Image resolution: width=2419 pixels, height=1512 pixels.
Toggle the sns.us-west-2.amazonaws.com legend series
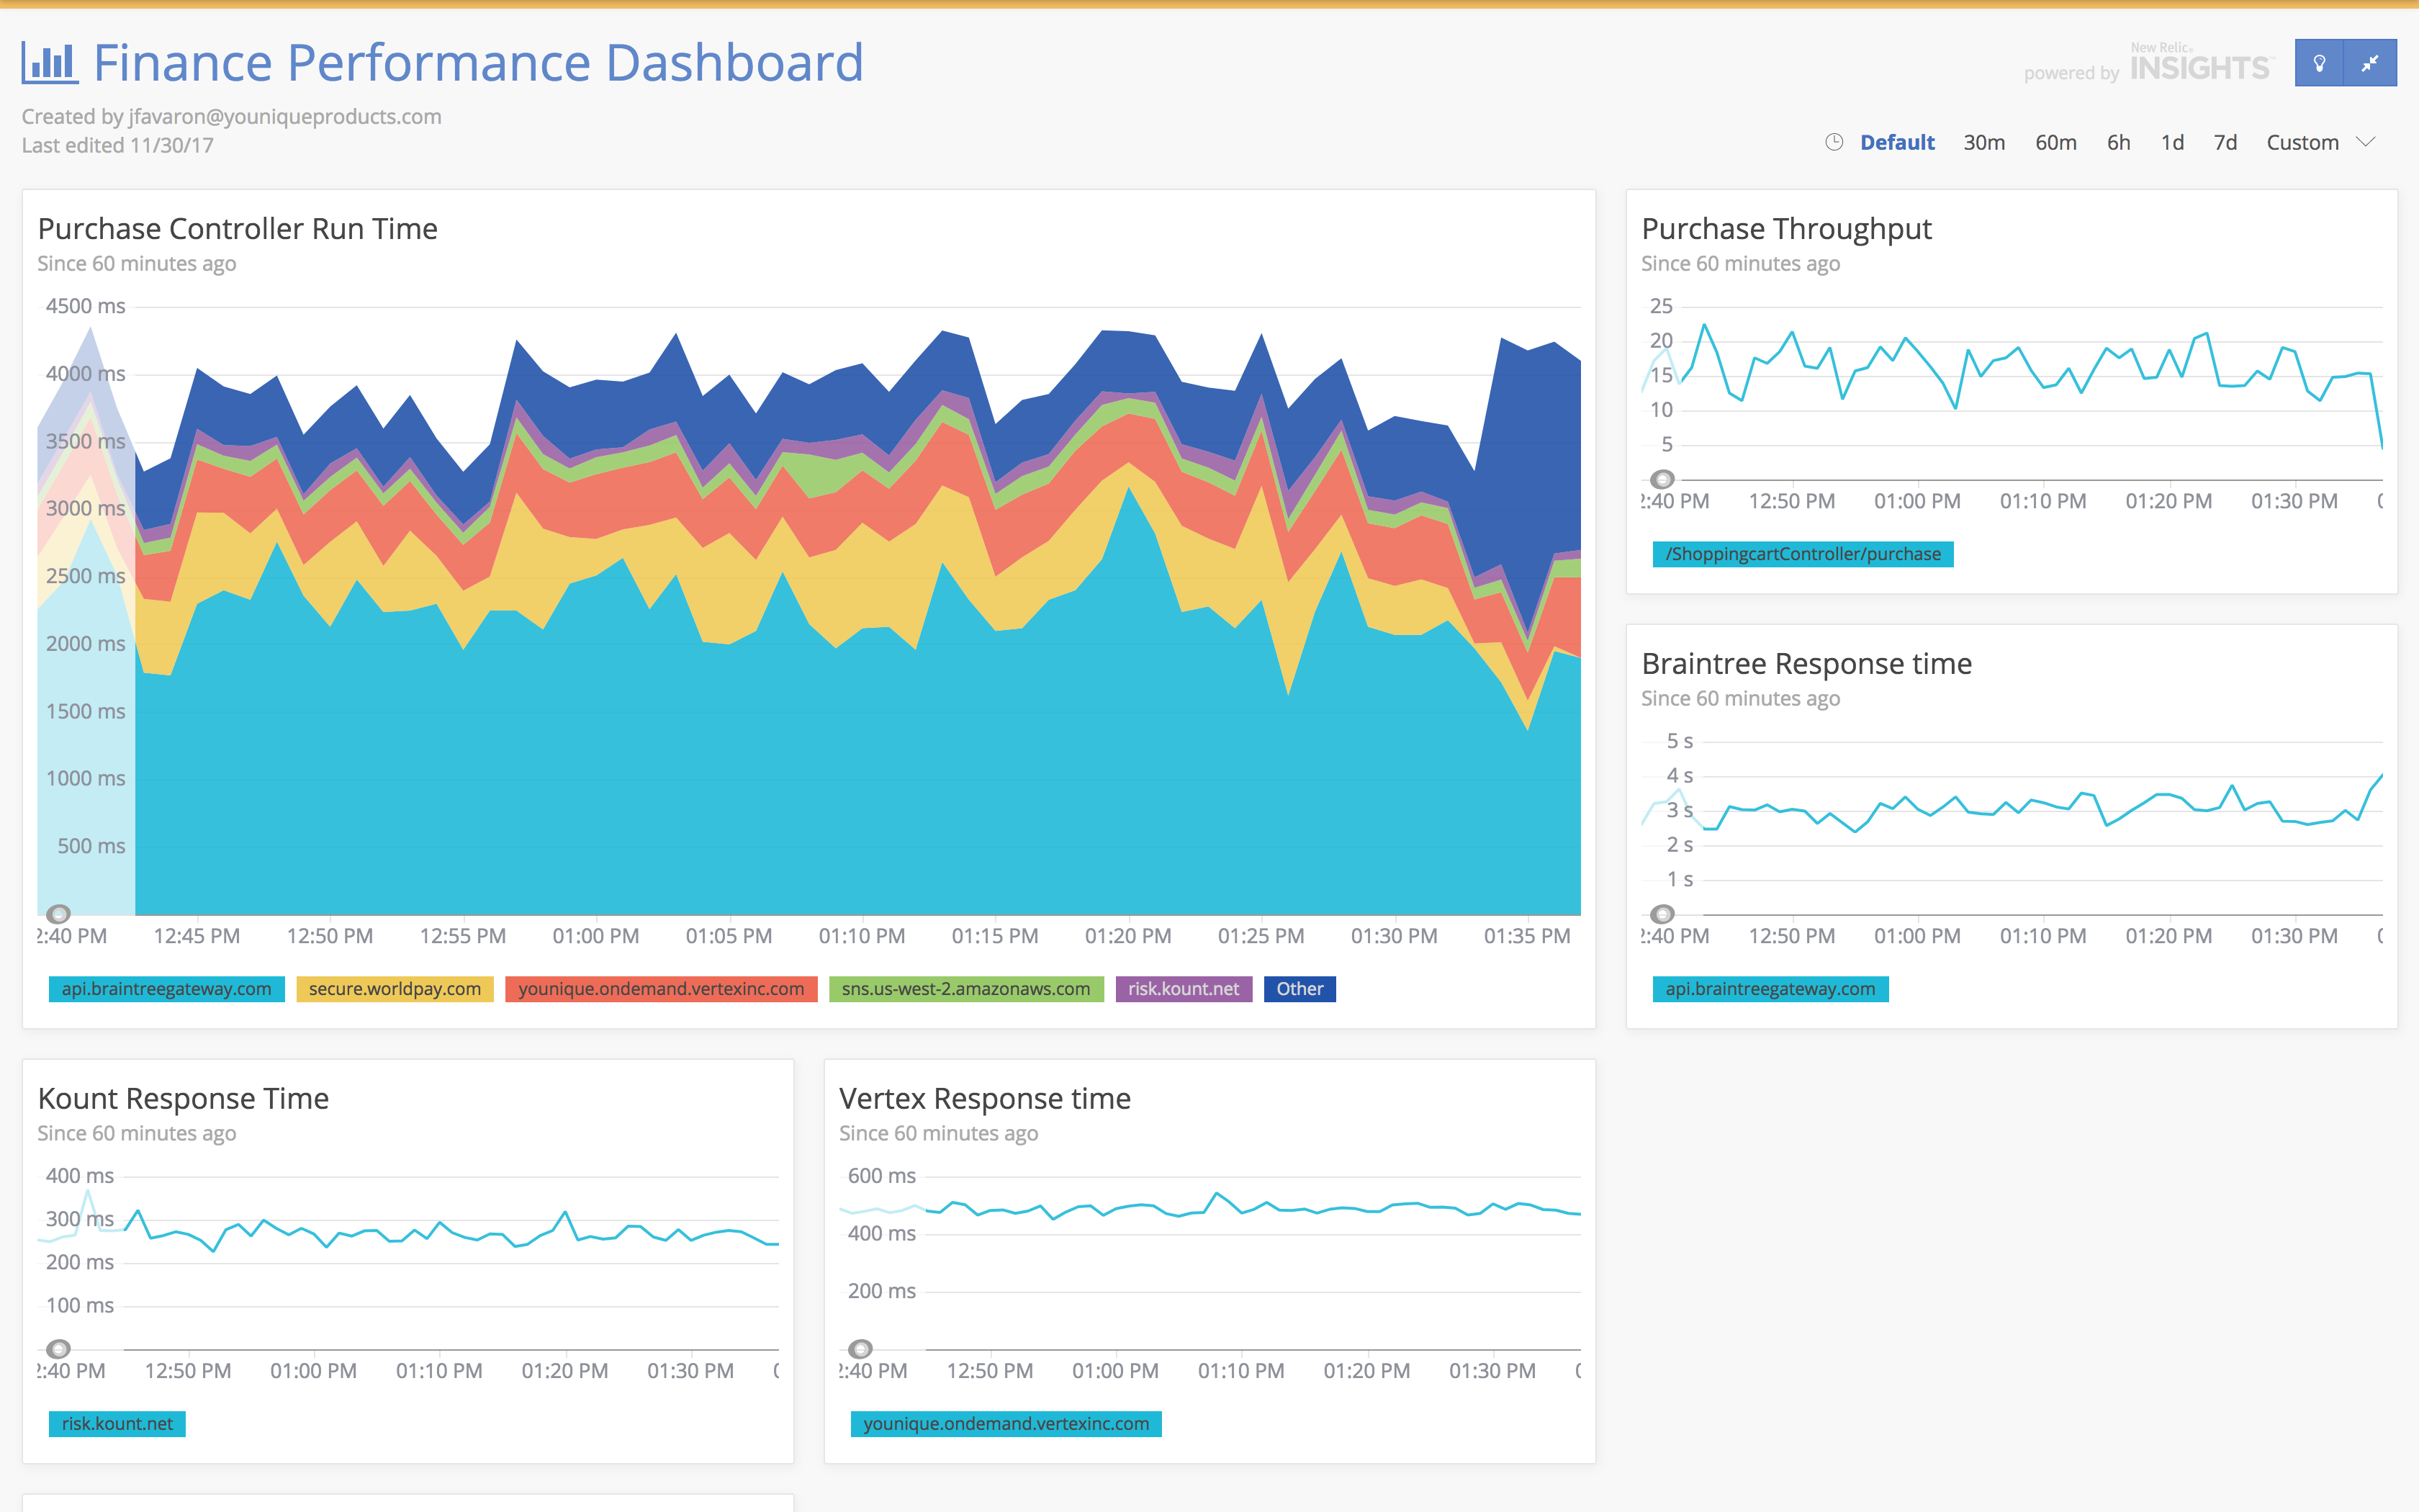click(x=965, y=989)
